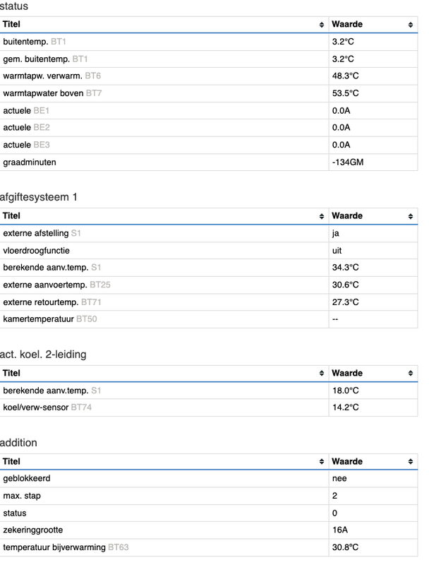Select the zekeringgrootte 16A value cell
The image size is (429, 565).
[x=339, y=530]
